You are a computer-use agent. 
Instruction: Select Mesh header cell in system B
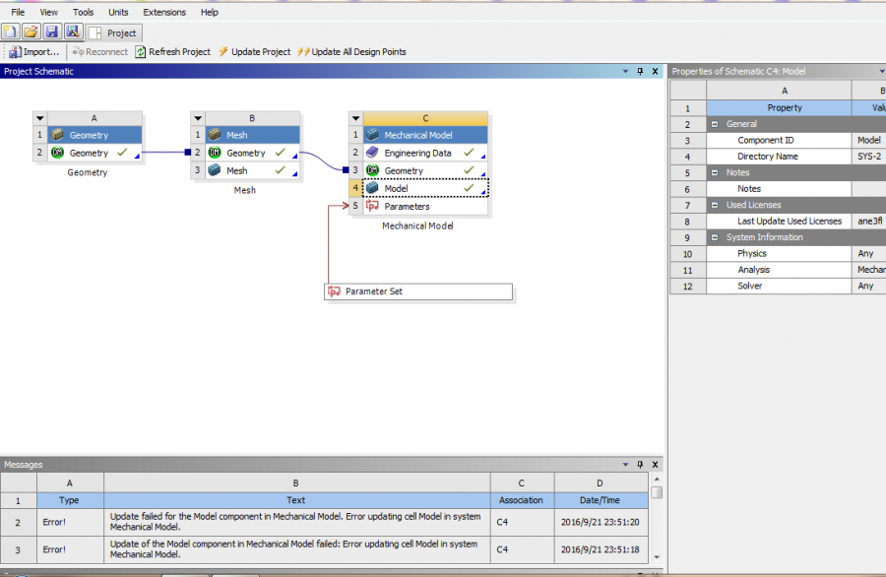252,135
